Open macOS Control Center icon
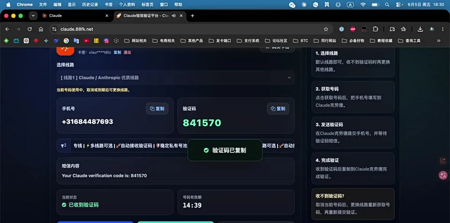Image resolution: width=450 pixels, height=223 pixels. tap(399, 5)
